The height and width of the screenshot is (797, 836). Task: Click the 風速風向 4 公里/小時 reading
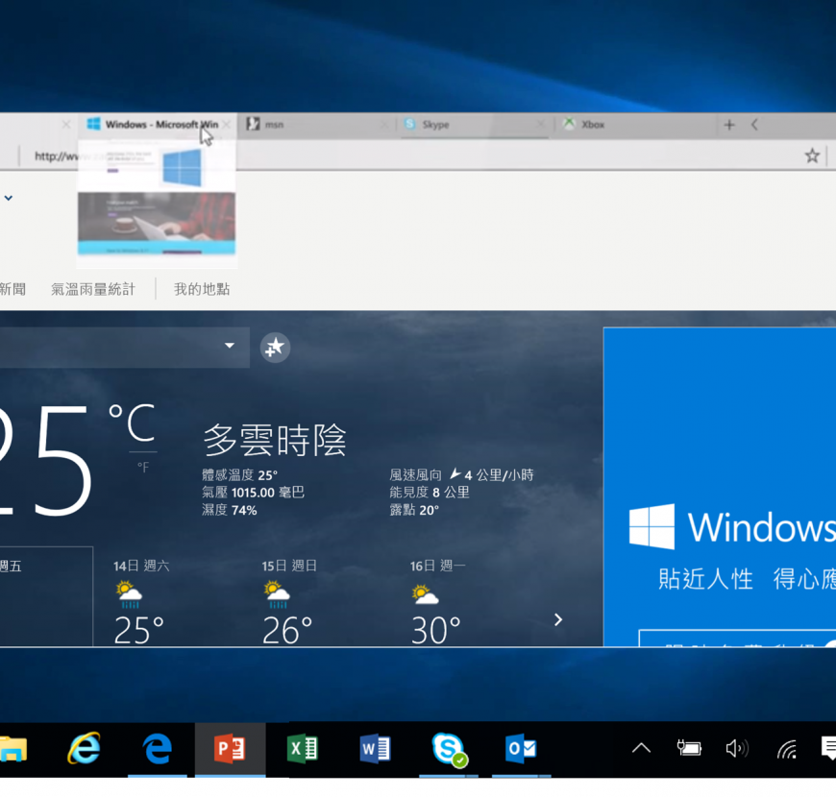coord(461,474)
